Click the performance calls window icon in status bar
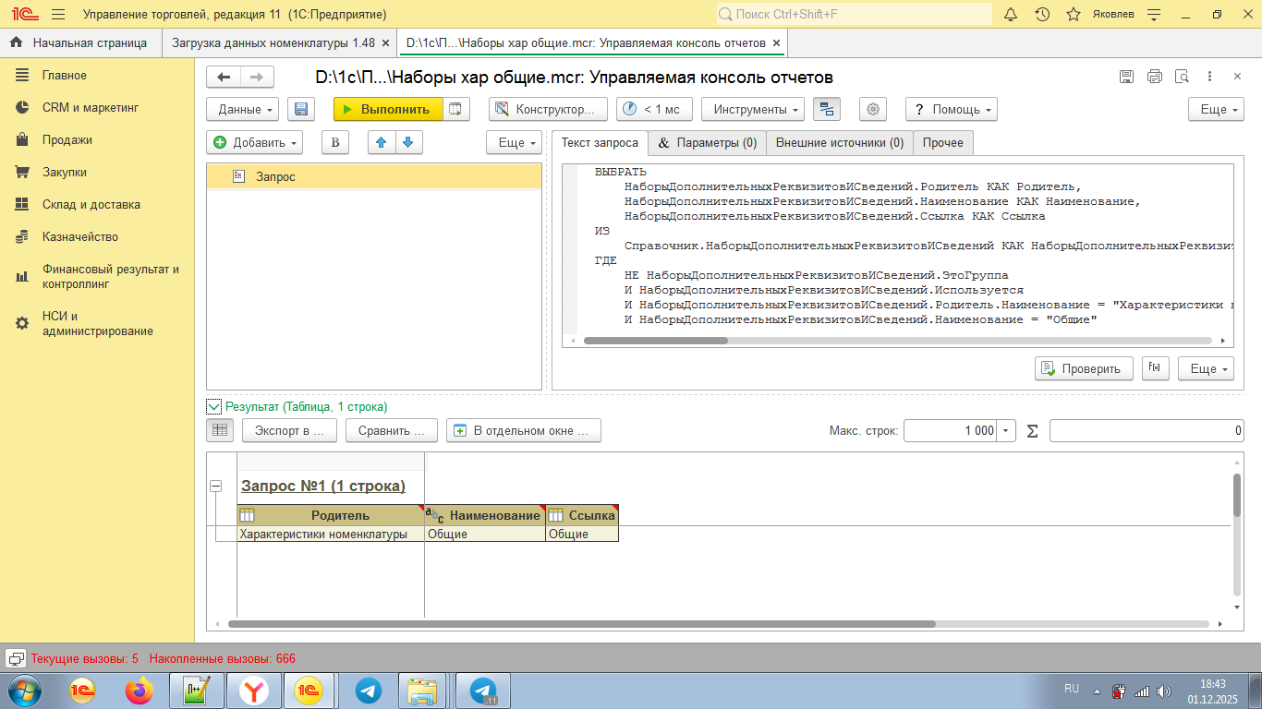Viewport: 1262px width, 709px height. pyautogui.click(x=16, y=658)
